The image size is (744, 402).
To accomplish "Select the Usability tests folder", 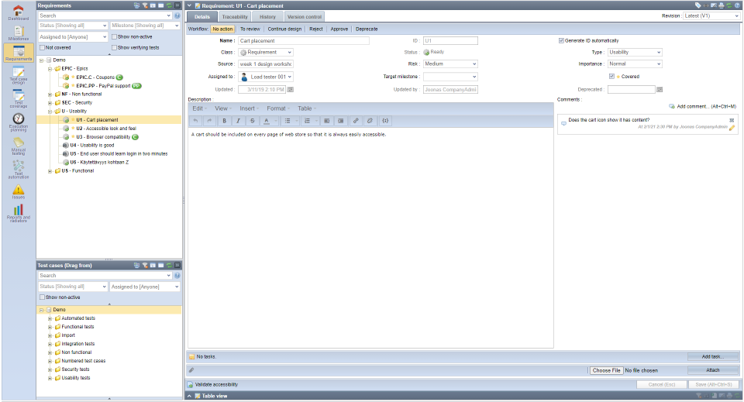I will pos(75,378).
